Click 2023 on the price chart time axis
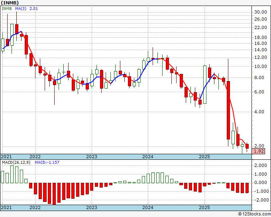Screen dimensions: 271x217 [92, 157]
